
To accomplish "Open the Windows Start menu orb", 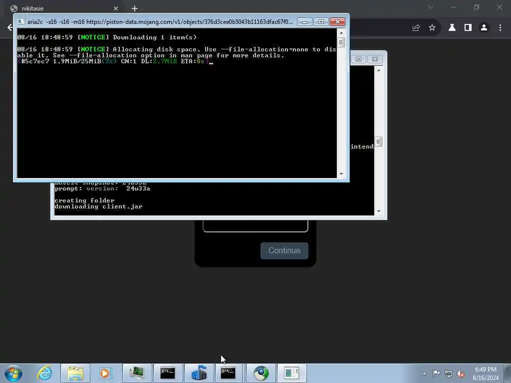I will click(x=13, y=373).
